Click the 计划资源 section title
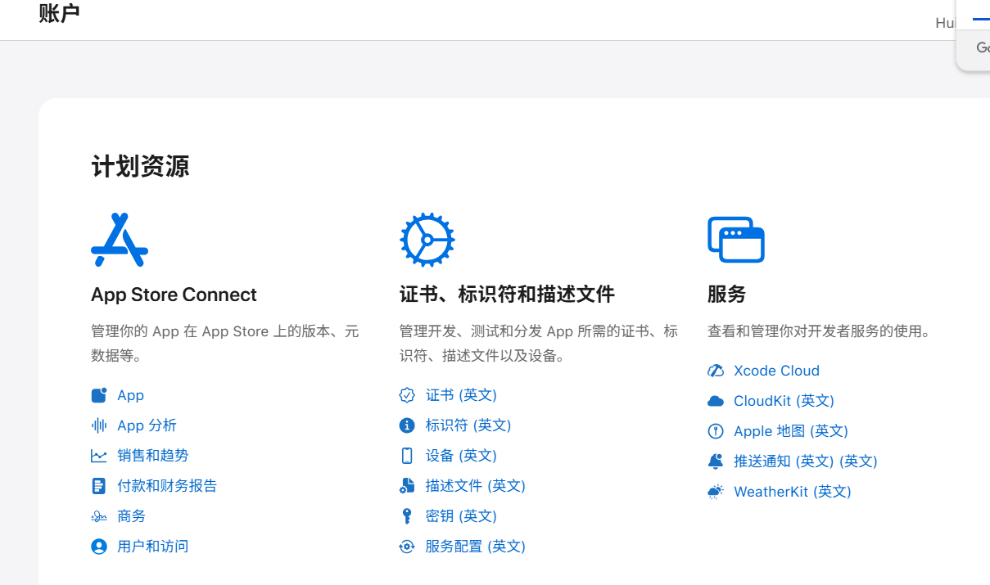This screenshot has width=990, height=585. point(140,166)
